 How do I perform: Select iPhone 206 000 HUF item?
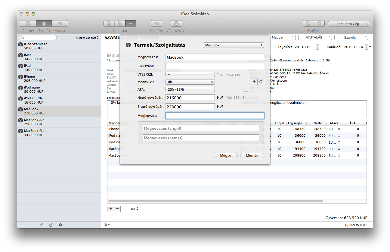[x=59, y=79]
